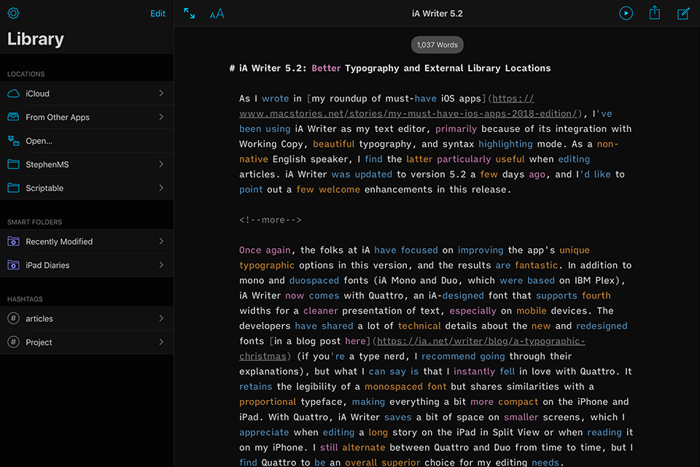Click the macstories.net must-have apps URL

[x=408, y=114]
